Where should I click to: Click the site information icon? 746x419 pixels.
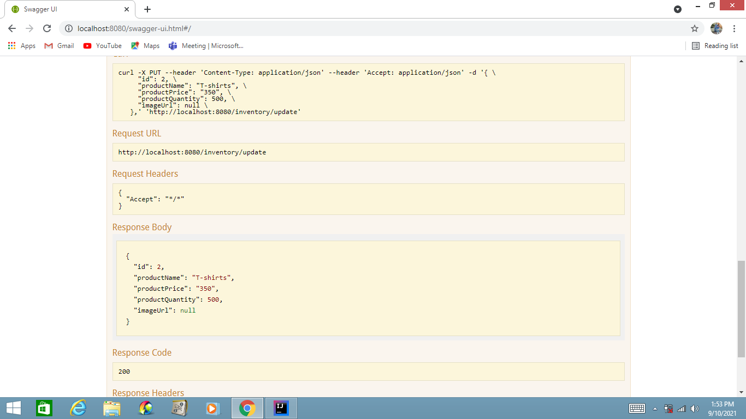(69, 28)
